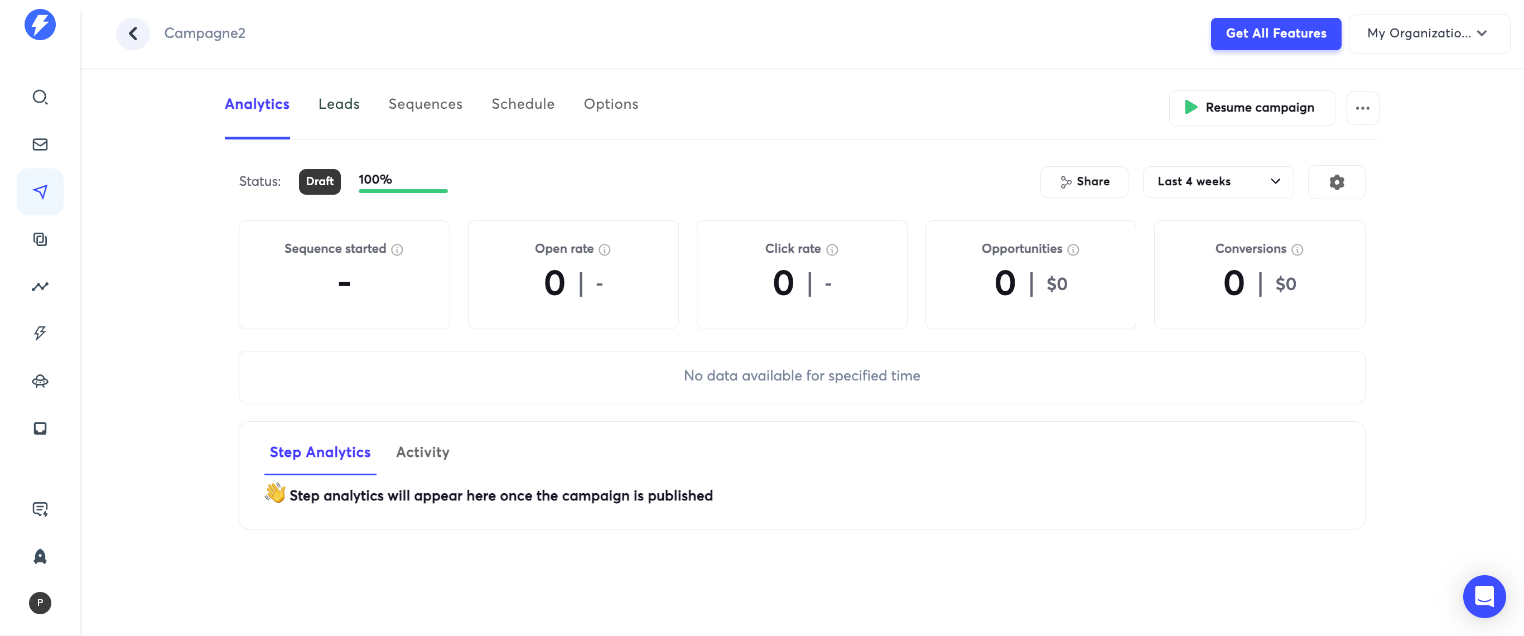Screen dimensions: 1524x636
Task: Click info icon next to Open rate
Action: point(605,250)
